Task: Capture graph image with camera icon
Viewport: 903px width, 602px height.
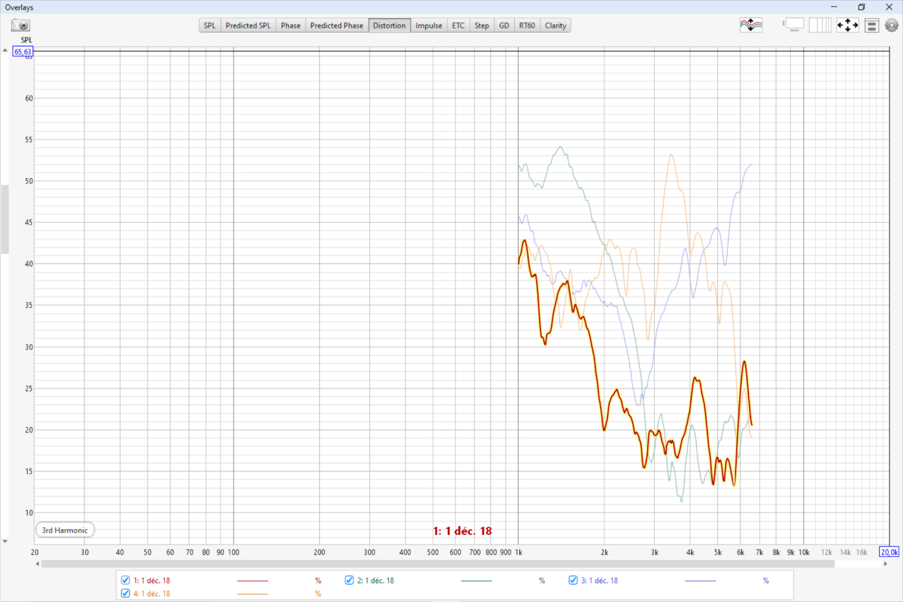Action: [21, 25]
